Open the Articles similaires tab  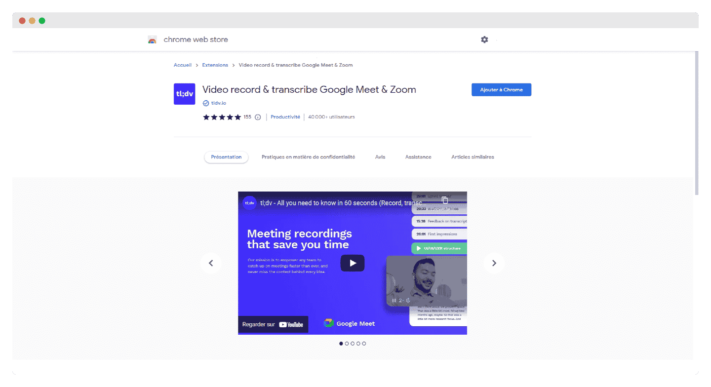(x=473, y=157)
